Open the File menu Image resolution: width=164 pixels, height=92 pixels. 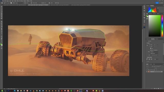click(3, 1)
